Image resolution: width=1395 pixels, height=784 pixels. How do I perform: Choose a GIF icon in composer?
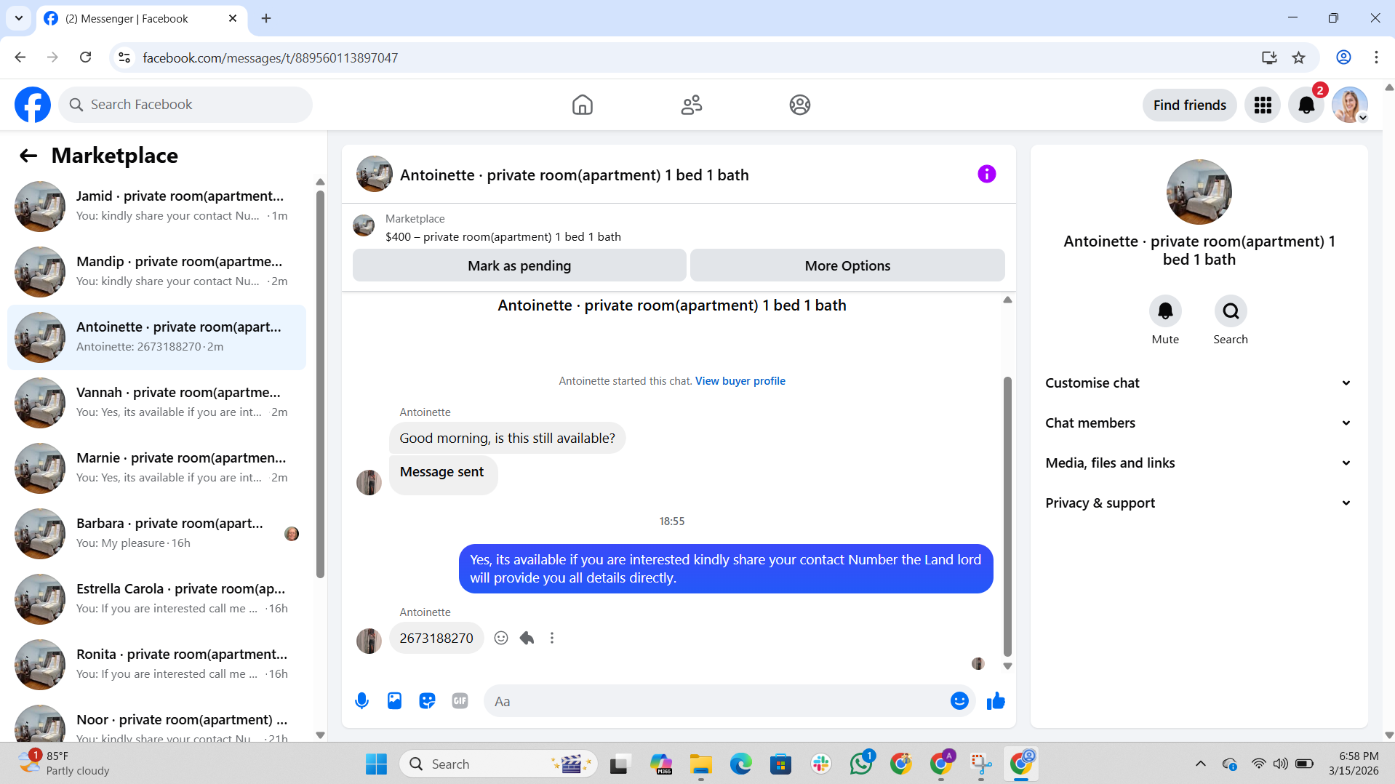[460, 701]
